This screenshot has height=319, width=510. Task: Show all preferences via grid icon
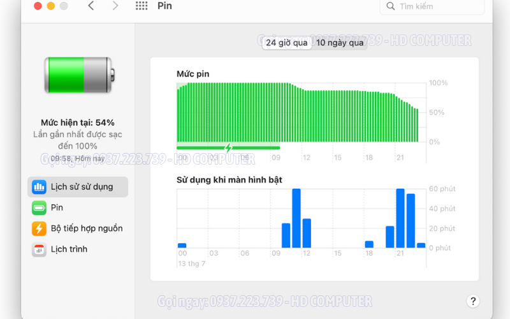point(142,6)
